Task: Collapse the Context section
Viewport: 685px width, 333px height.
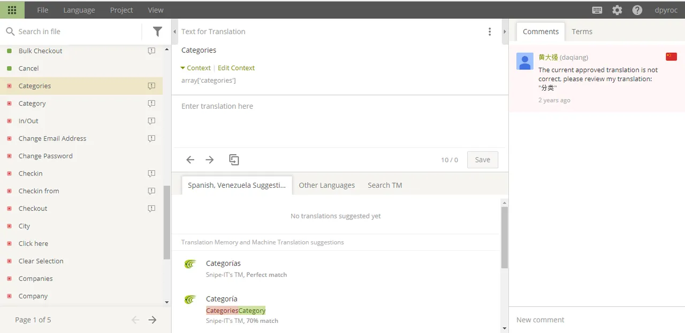Action: [x=195, y=68]
